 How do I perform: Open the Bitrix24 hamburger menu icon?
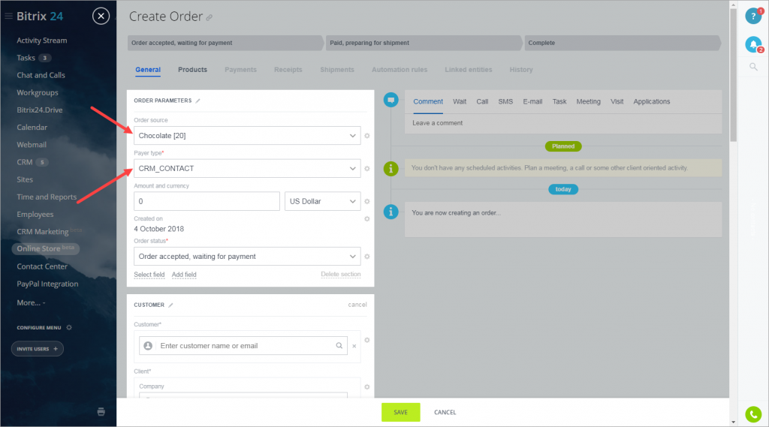pyautogui.click(x=8, y=17)
